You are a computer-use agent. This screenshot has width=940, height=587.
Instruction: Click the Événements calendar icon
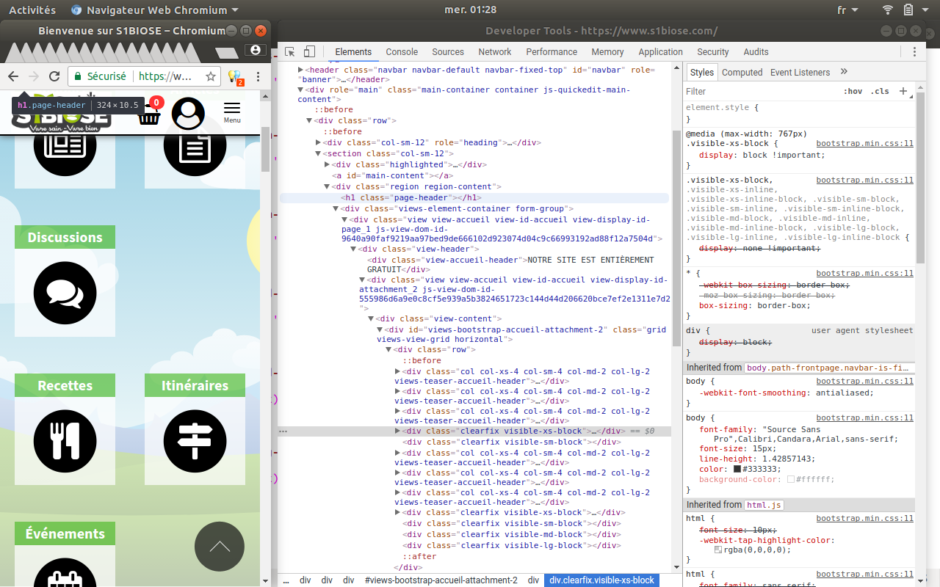coord(65,572)
